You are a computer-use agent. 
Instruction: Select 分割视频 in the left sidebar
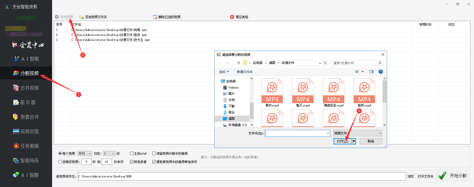[26, 73]
